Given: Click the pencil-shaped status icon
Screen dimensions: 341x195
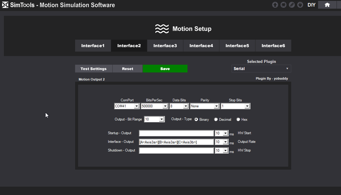Looking at the screenshot, I should (x=292, y=5).
